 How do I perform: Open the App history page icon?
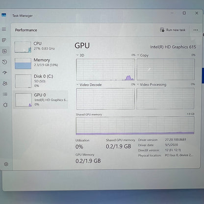pos(4,62)
